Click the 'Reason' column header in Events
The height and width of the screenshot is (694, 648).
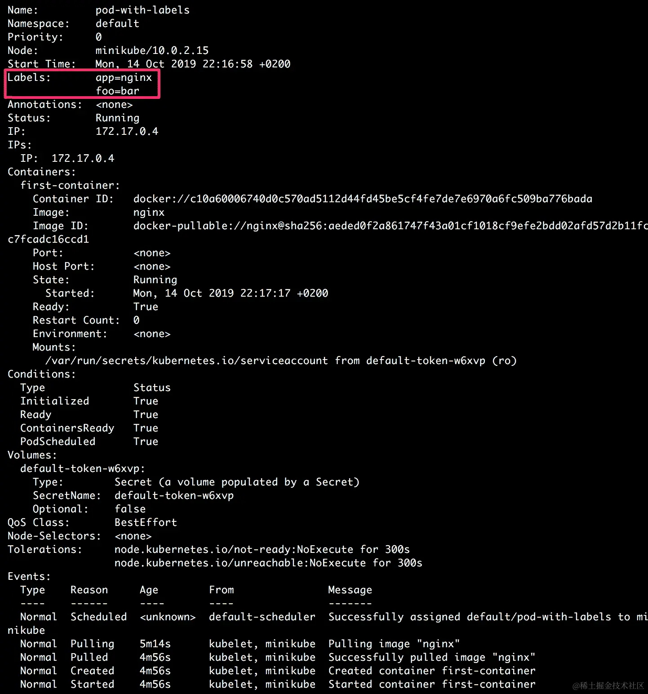coord(89,590)
